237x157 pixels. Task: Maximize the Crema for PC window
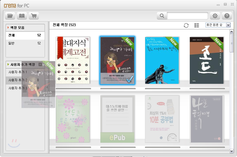225,4
